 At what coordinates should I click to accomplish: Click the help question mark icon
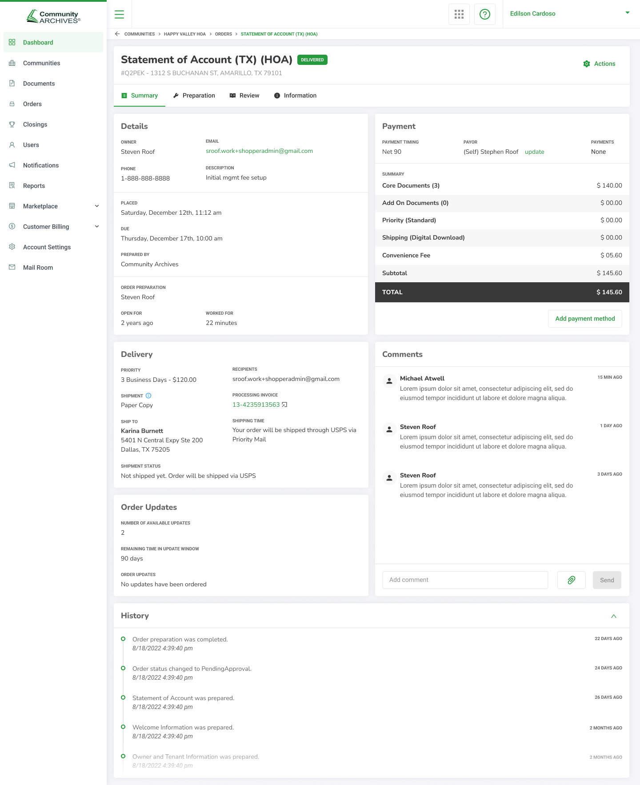(485, 14)
